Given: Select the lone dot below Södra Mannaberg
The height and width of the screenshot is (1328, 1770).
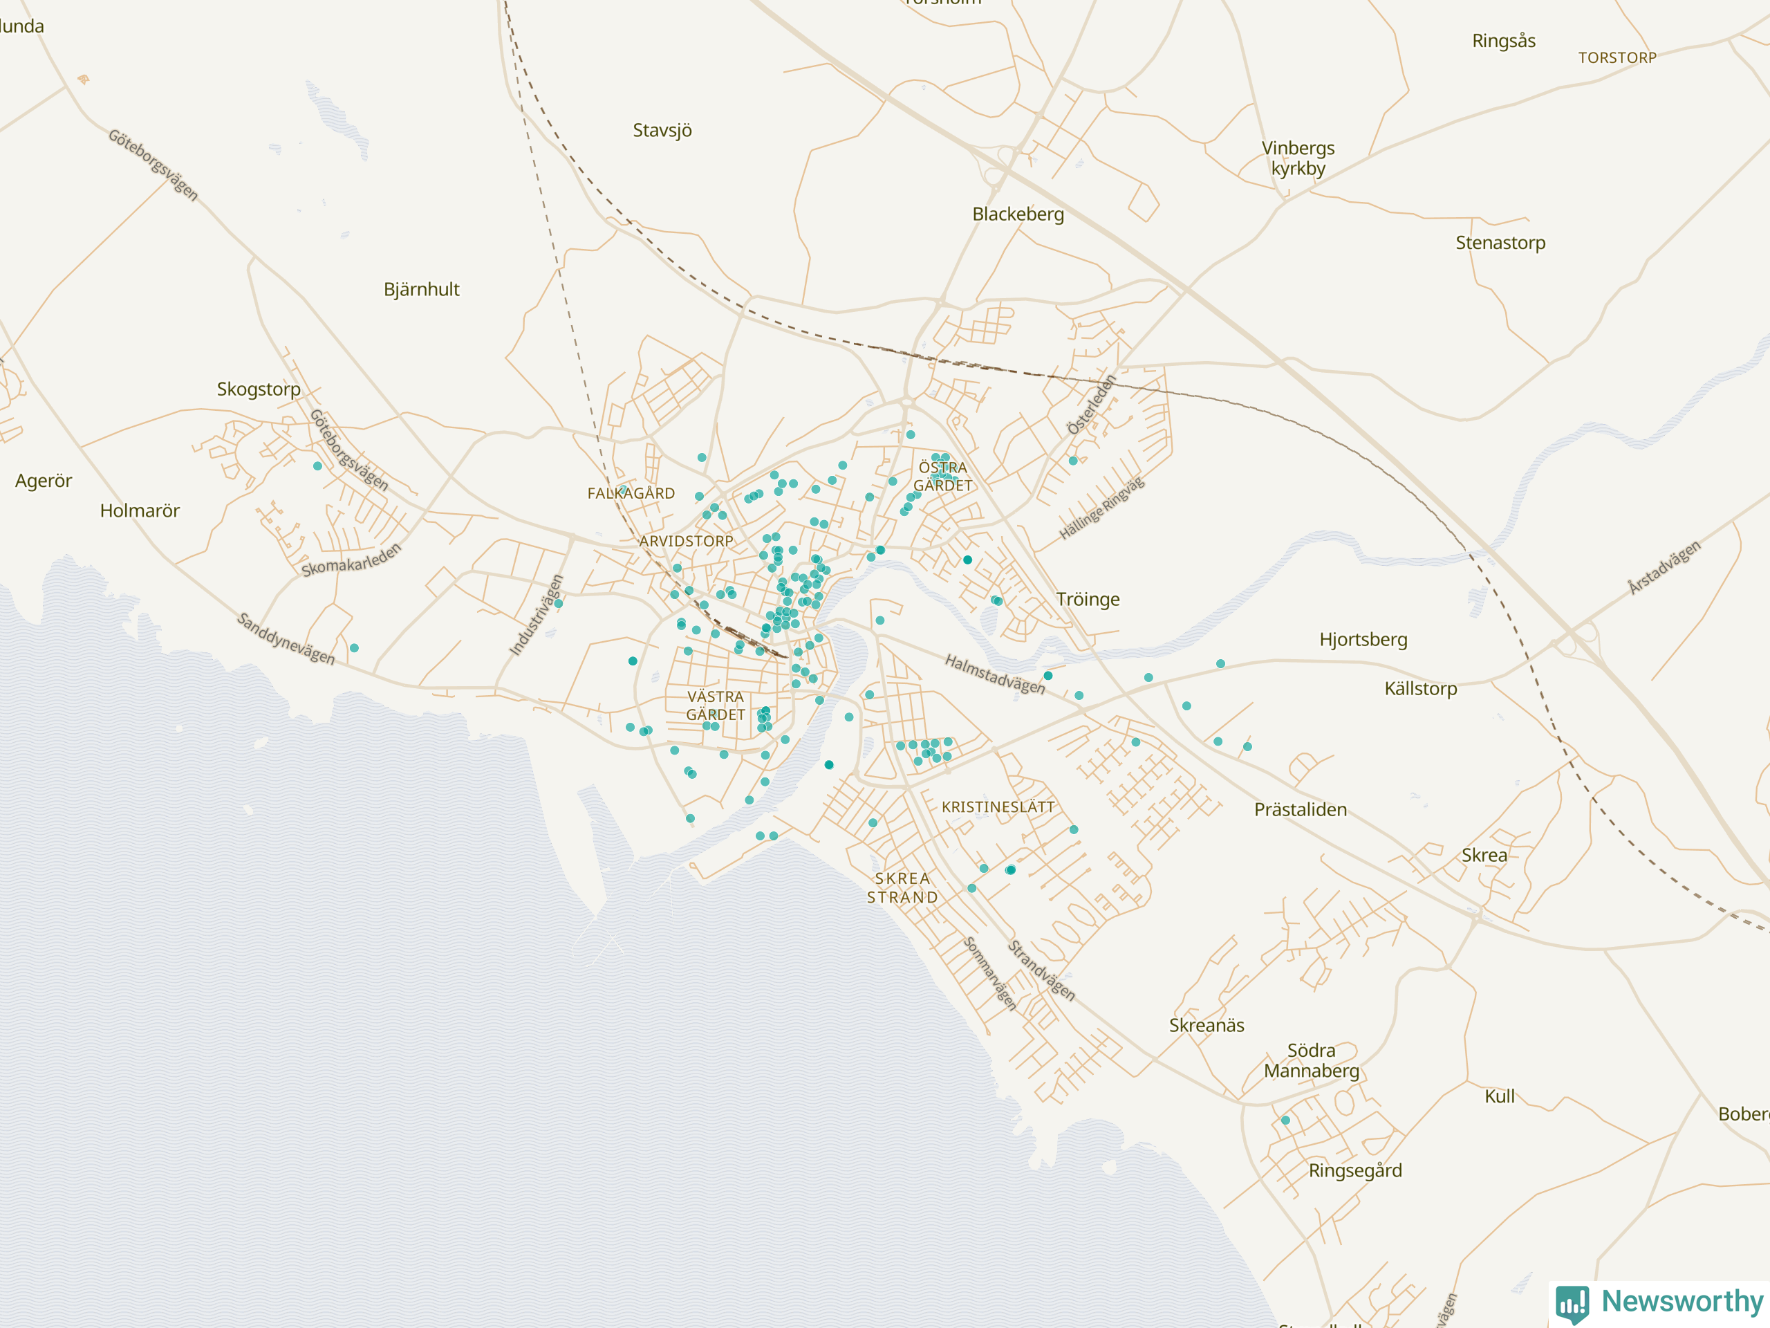Looking at the screenshot, I should coord(1286,1120).
